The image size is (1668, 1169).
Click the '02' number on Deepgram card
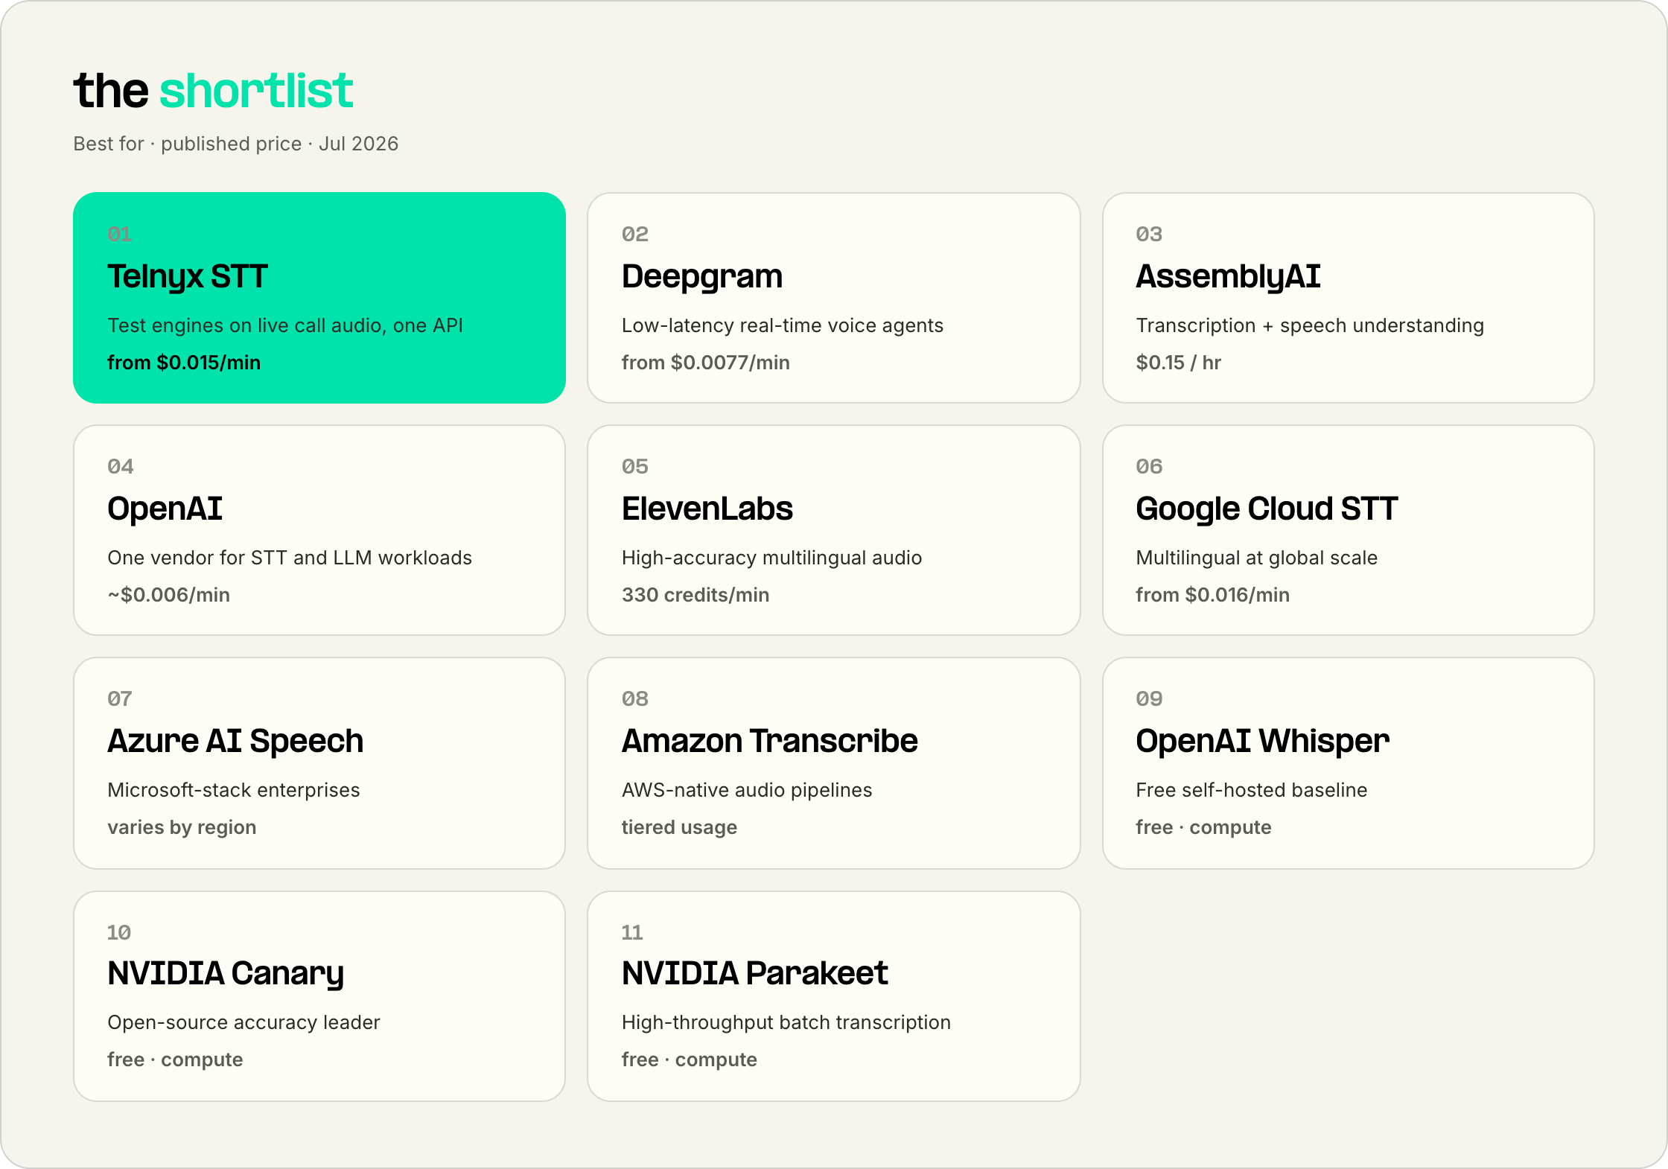[x=635, y=235]
